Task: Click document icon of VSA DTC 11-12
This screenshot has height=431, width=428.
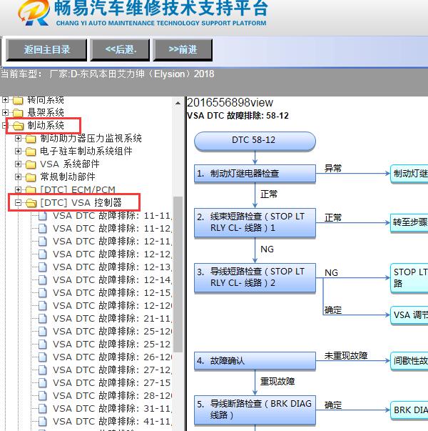Action: [x=43, y=229]
